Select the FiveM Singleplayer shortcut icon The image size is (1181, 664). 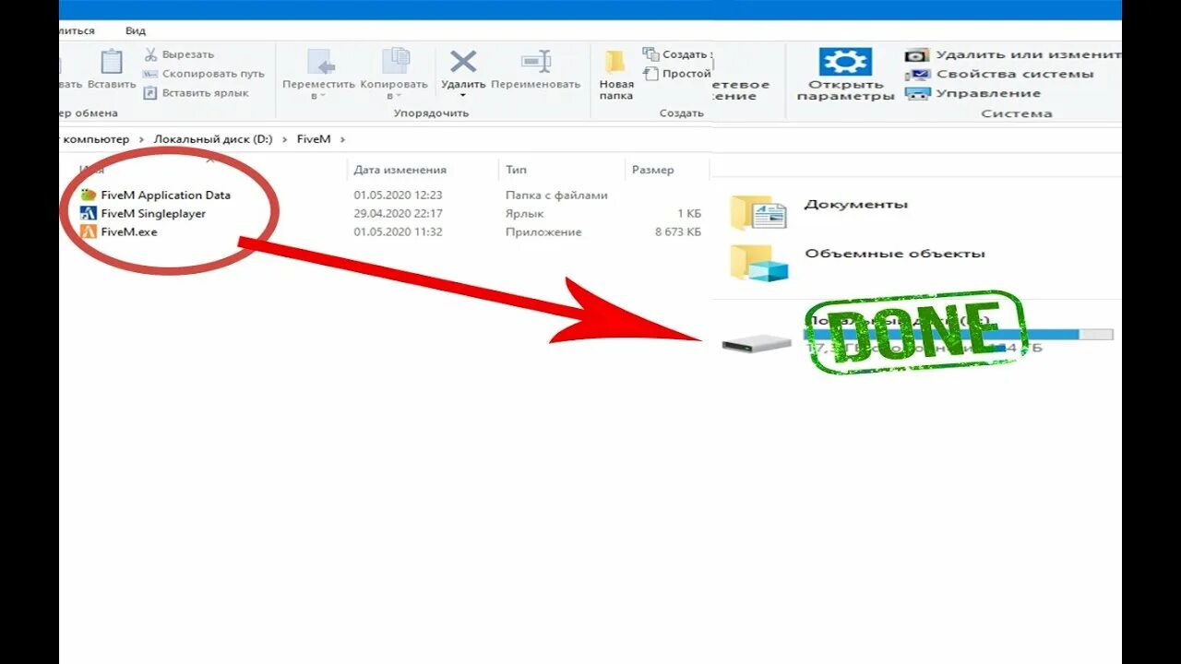pos(89,213)
